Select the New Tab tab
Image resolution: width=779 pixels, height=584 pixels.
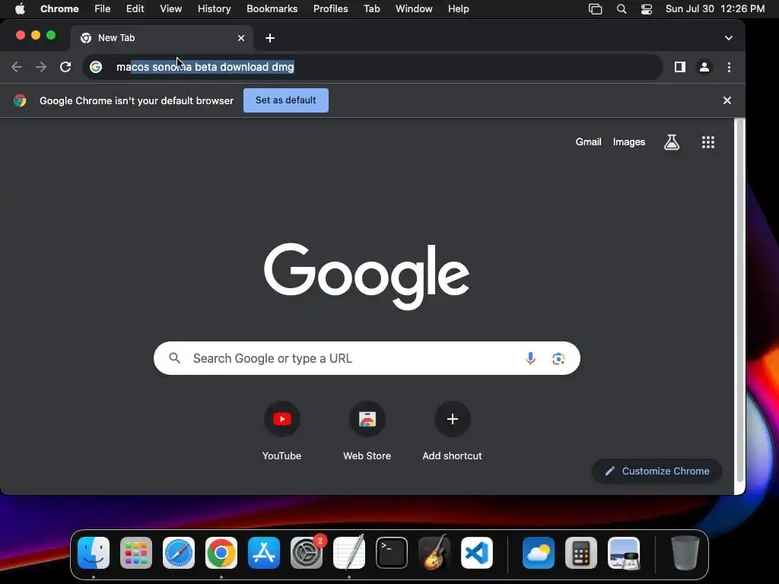[161, 38]
